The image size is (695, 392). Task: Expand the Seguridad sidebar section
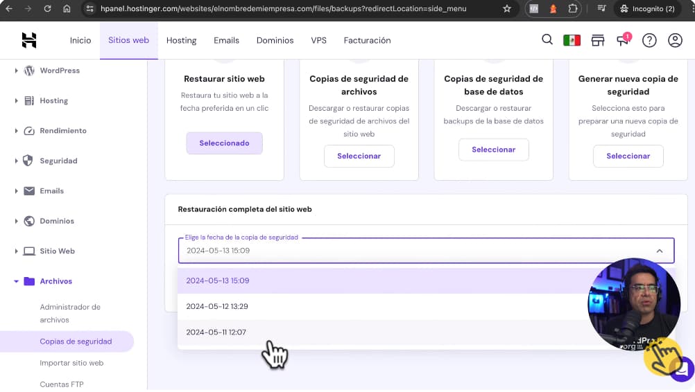coord(17,161)
